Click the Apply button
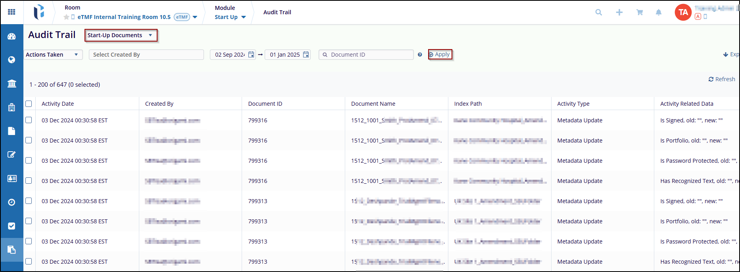The image size is (740, 272). 440,55
